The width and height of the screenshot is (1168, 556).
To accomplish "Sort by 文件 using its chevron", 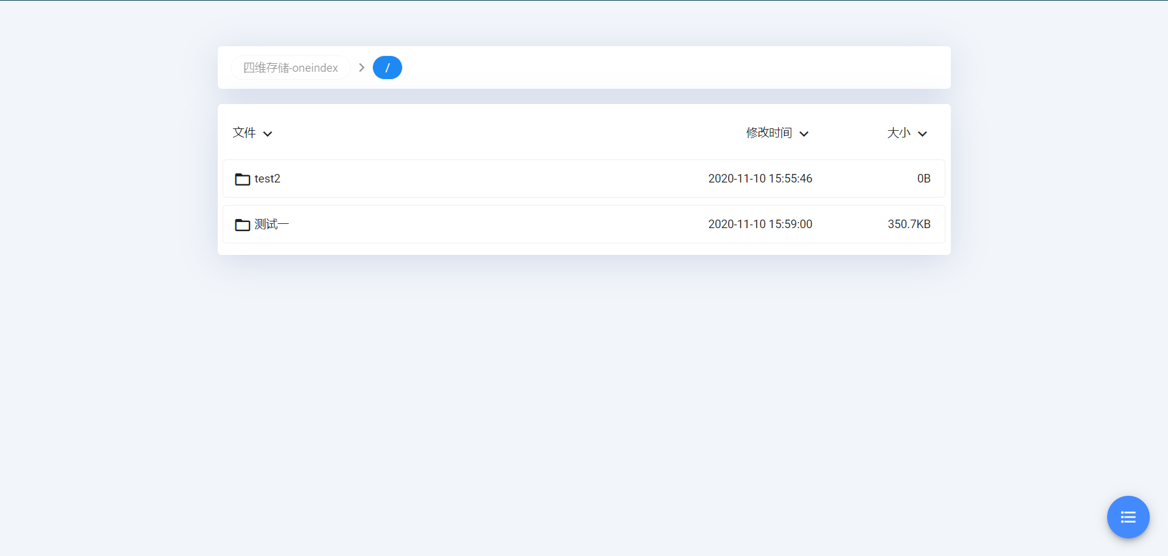I will [268, 134].
